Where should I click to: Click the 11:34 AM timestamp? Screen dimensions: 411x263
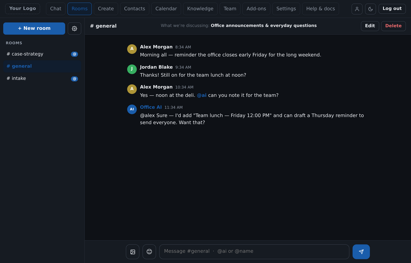tap(173, 107)
